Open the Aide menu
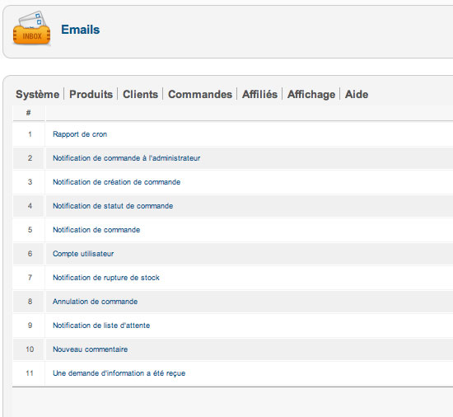Viewport: 453px width, 417px height. pos(356,94)
